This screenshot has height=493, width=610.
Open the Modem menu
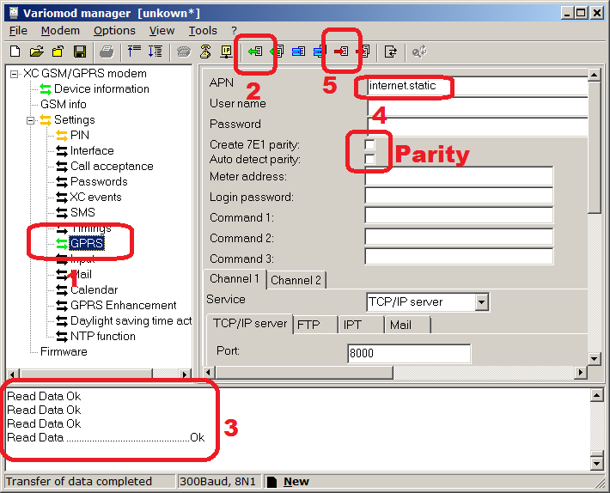pos(60,30)
